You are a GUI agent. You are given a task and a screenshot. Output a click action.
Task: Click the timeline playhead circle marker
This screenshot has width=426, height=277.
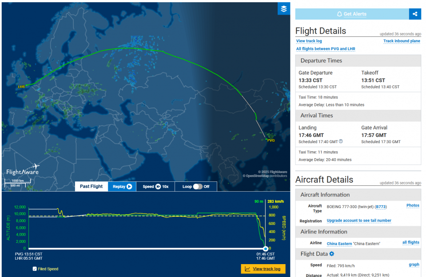[266, 249]
